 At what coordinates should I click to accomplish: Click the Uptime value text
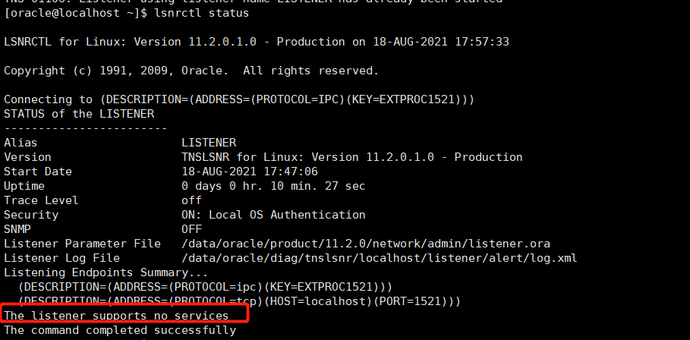point(273,186)
